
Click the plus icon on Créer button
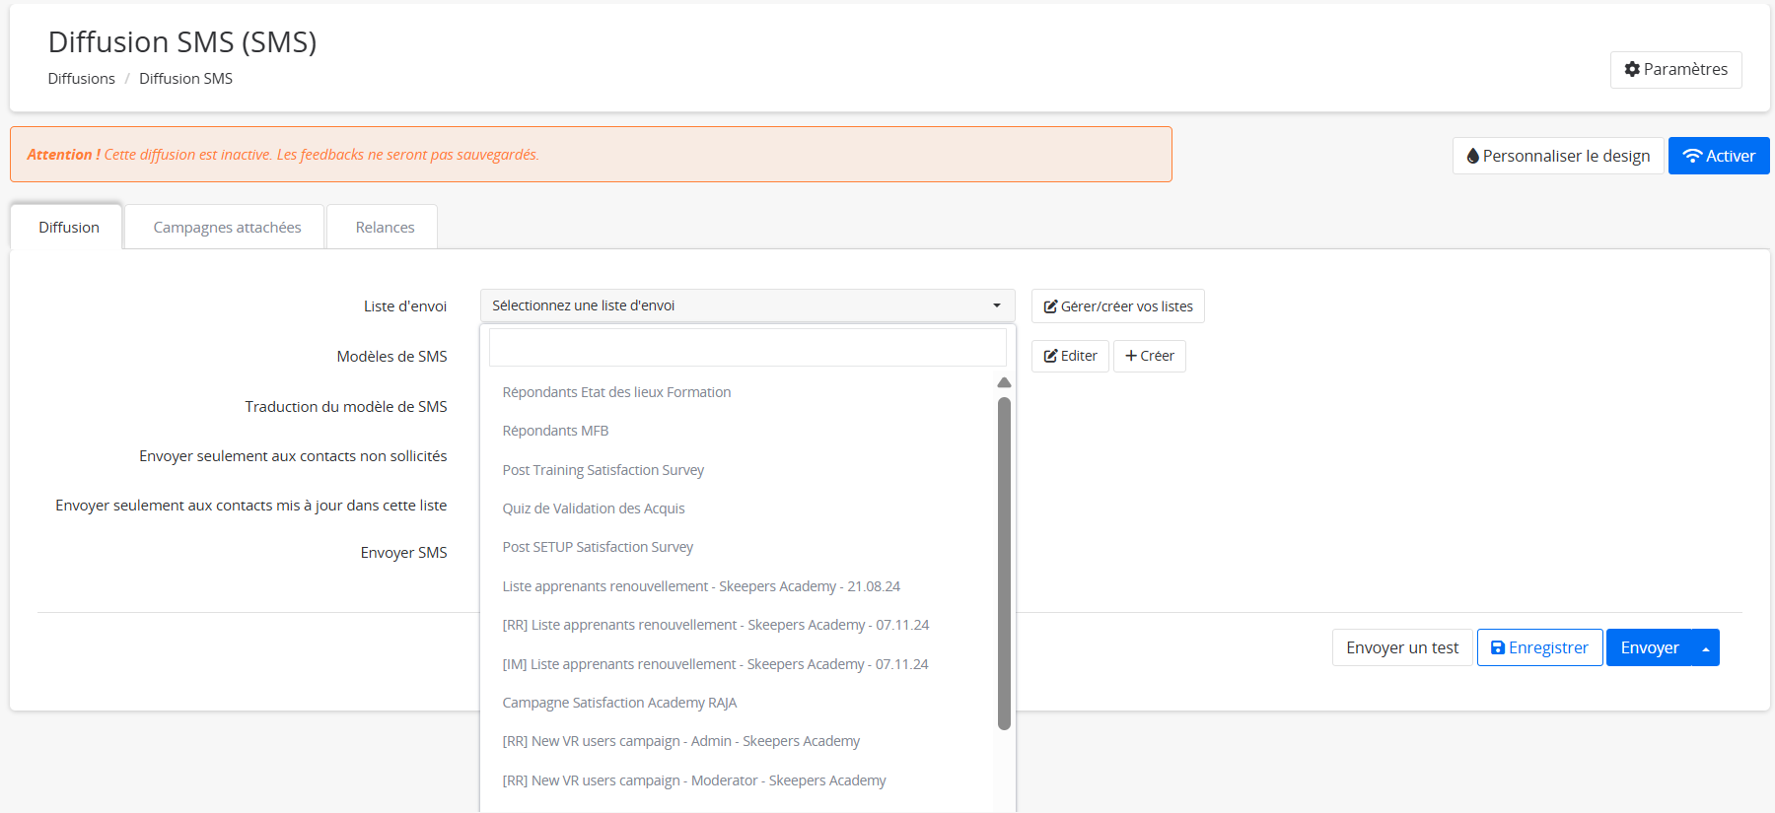coord(1131,356)
